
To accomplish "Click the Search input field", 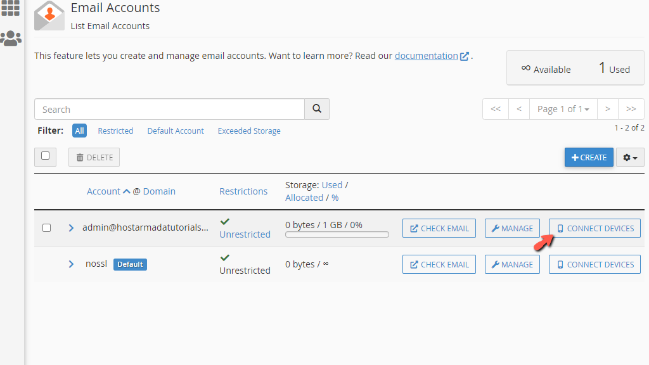I will click(170, 109).
